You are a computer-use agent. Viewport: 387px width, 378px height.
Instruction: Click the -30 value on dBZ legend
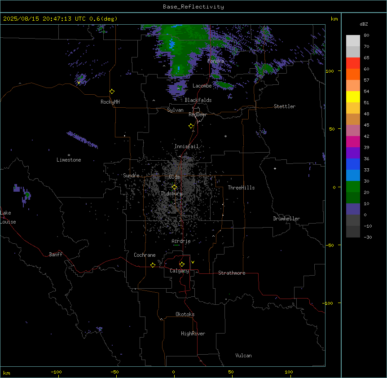[x=368, y=237]
